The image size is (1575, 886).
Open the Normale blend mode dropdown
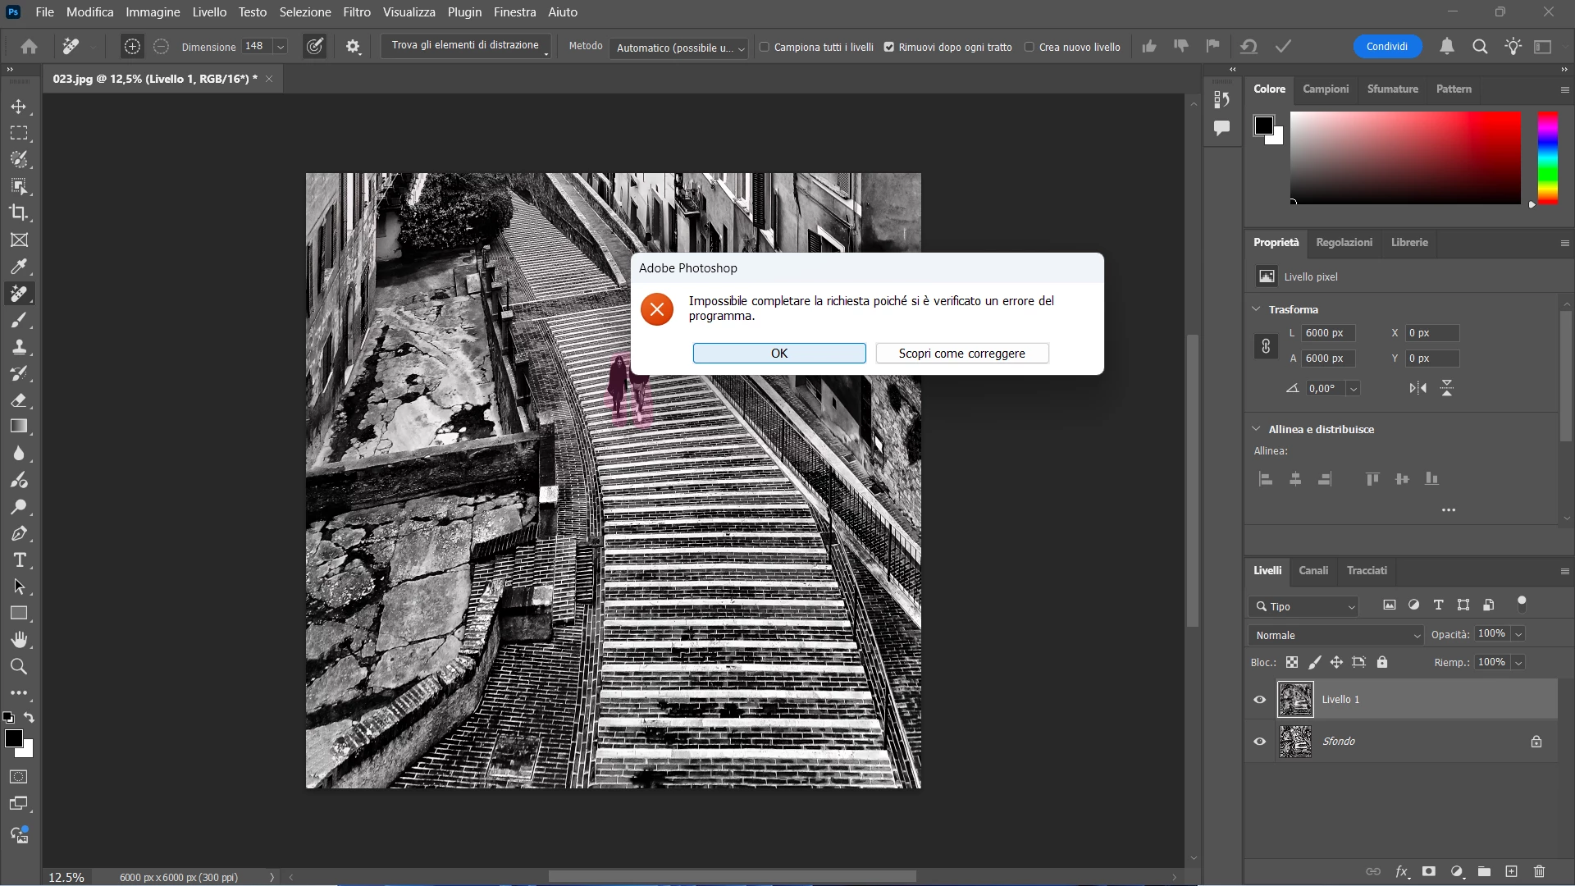(1337, 635)
